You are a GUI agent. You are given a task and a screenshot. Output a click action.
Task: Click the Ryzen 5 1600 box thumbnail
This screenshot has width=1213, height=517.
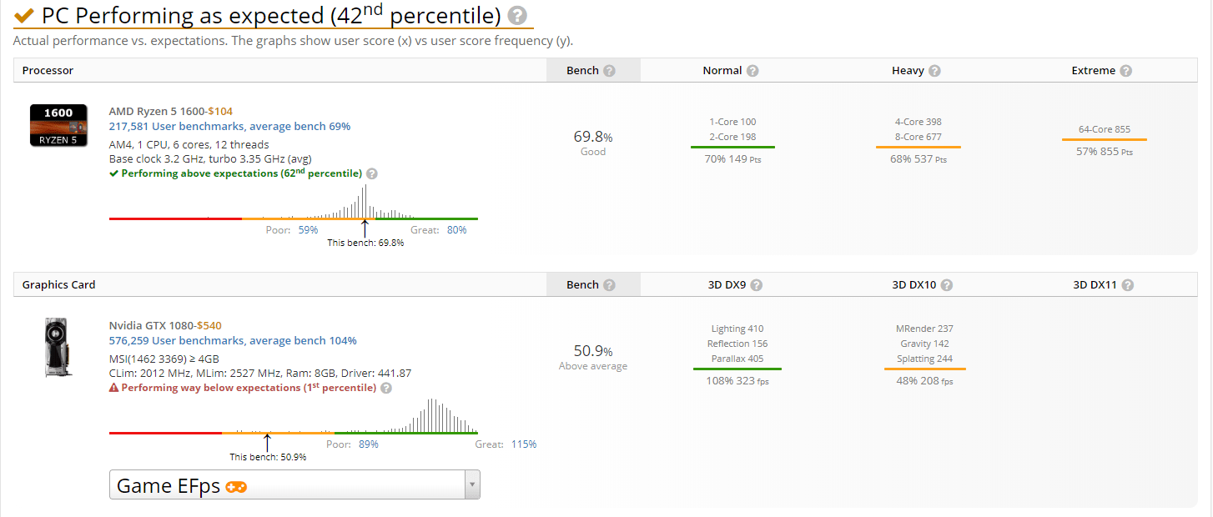tap(58, 125)
